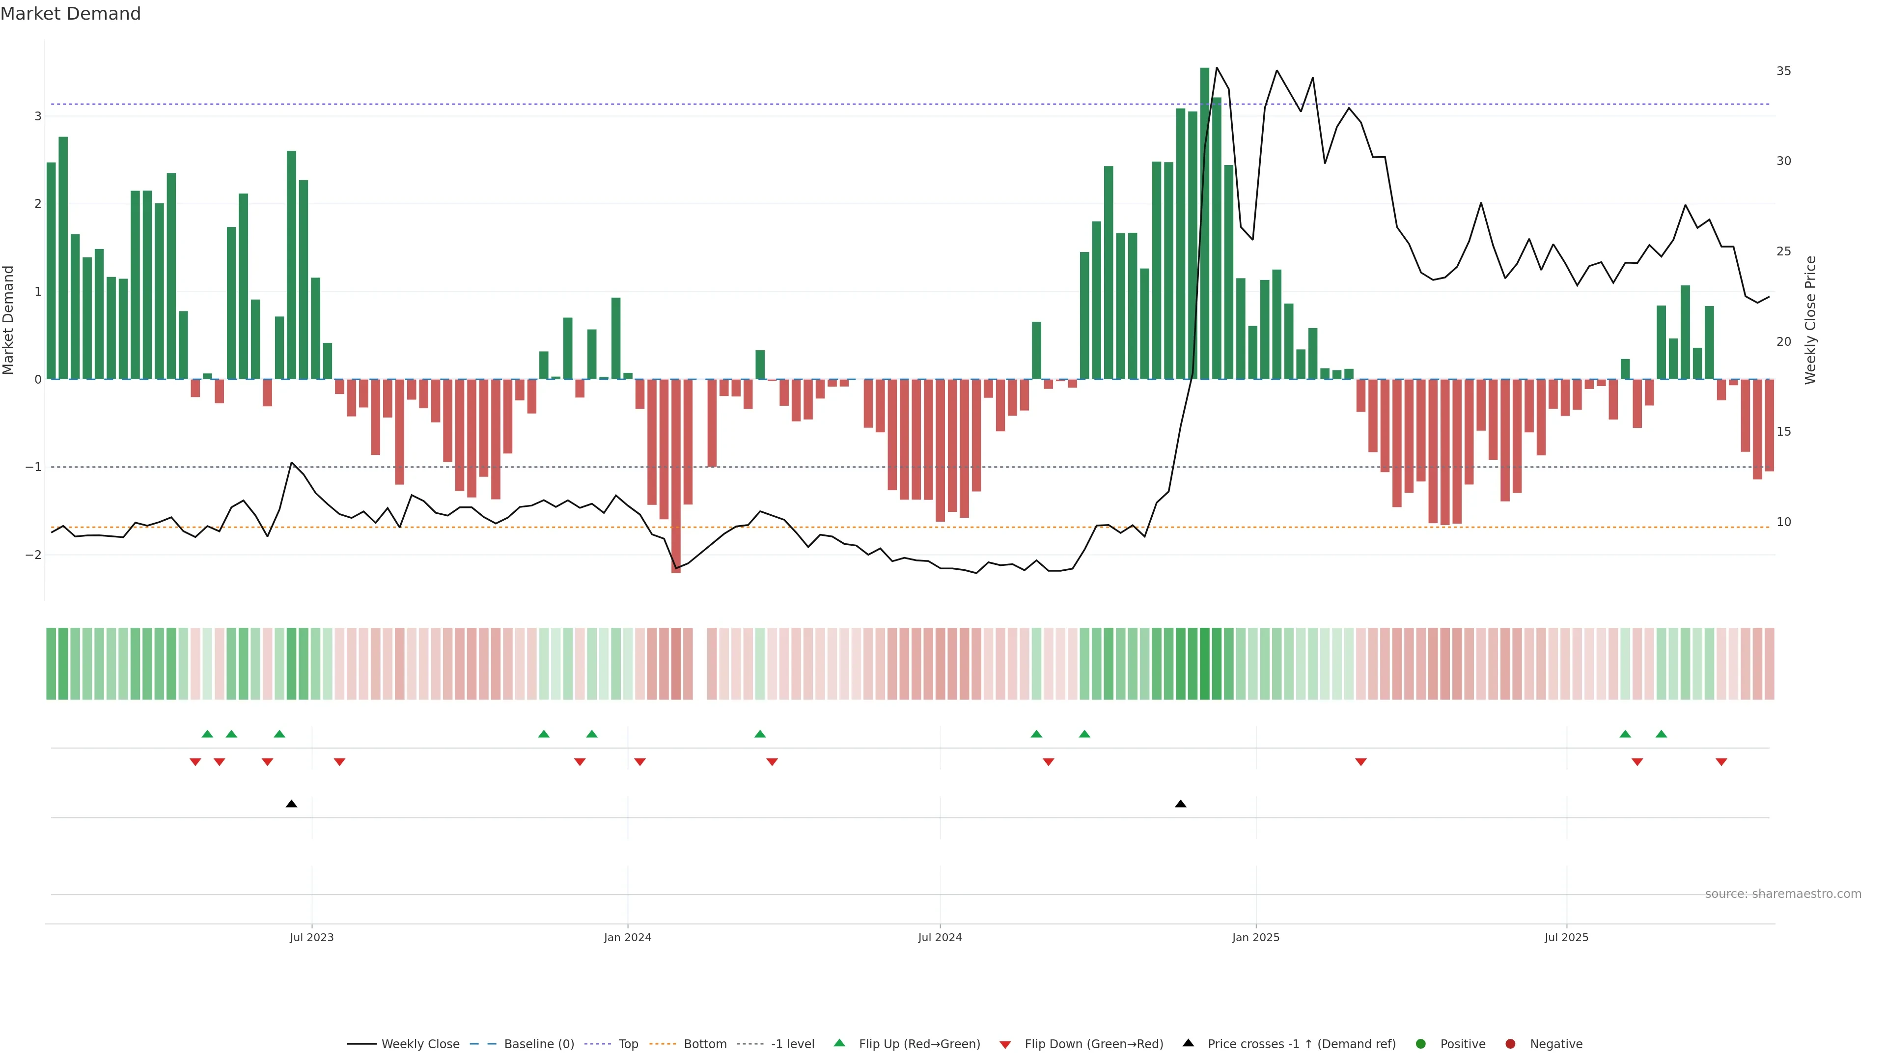Click the black triangle marker just before Jul 2023
This screenshot has height=1061, width=1886.
(x=291, y=804)
